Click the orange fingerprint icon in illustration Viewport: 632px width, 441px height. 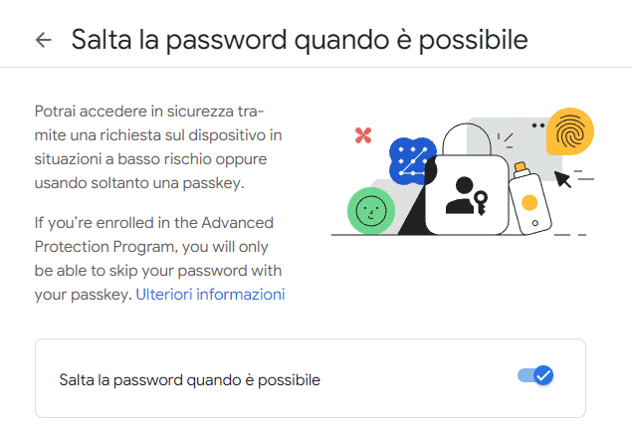(570, 131)
